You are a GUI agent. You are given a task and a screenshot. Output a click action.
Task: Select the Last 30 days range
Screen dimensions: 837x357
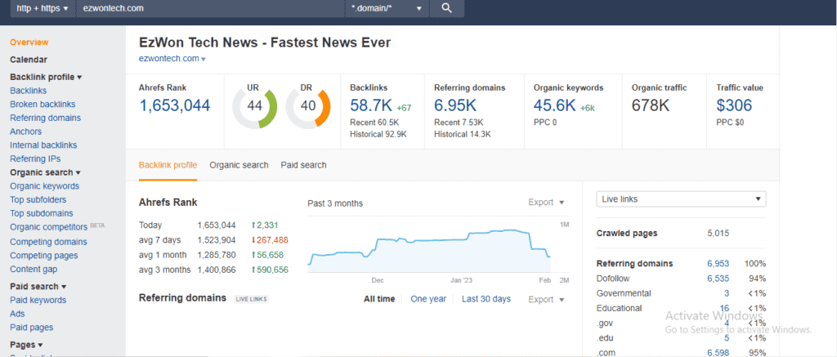(486, 299)
